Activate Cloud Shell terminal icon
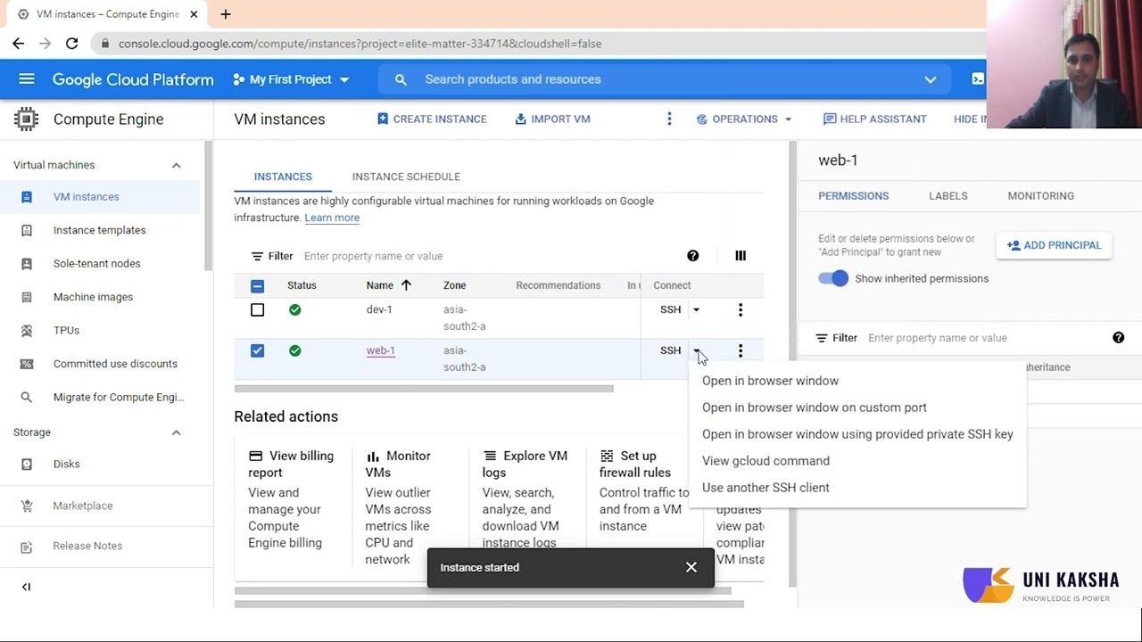Viewport: 1142px width, 642px height. point(978,79)
